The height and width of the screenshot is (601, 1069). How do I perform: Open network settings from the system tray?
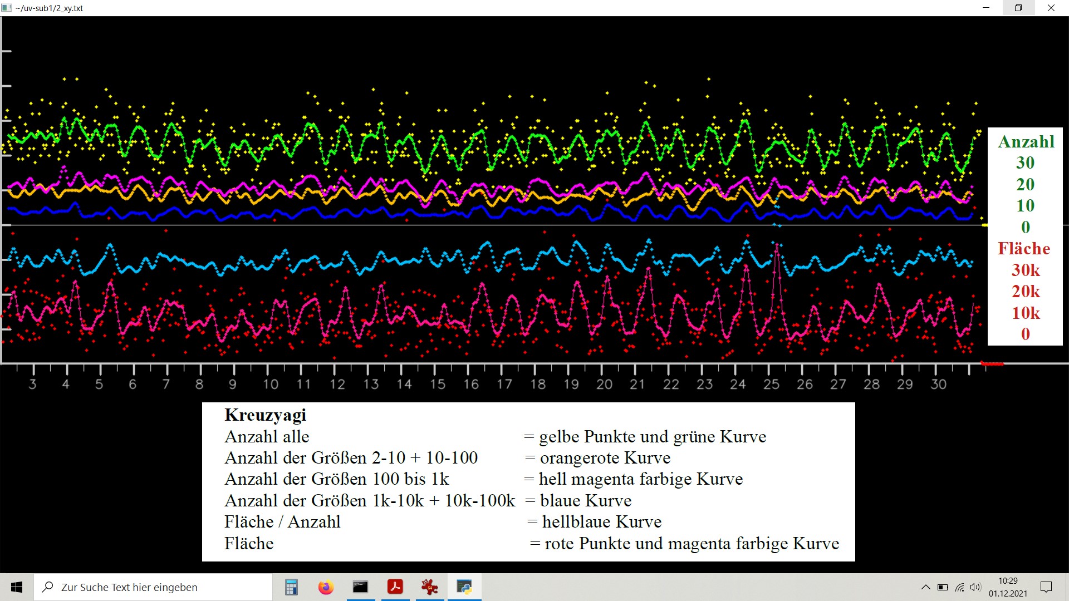coord(959,587)
